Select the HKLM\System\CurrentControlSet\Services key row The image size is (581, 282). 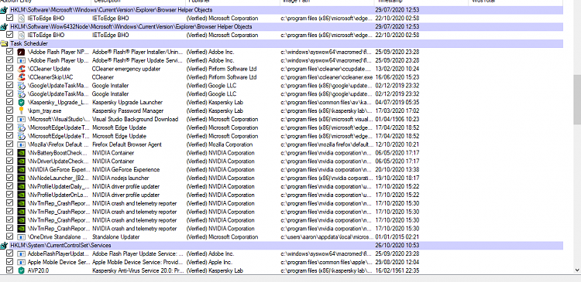point(282,246)
